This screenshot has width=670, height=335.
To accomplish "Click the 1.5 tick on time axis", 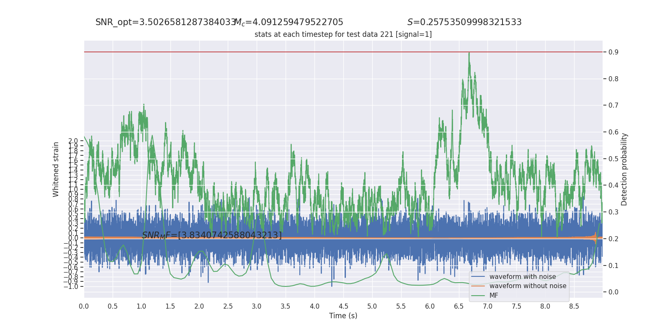I will (170, 307).
